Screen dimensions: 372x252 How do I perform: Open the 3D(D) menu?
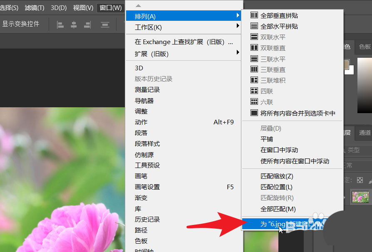coord(59,8)
